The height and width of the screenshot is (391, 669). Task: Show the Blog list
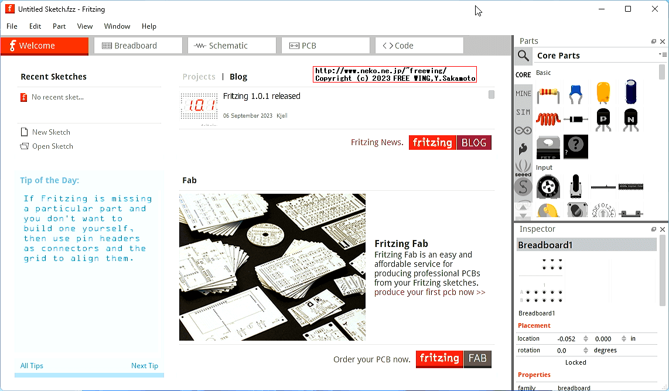tap(238, 77)
